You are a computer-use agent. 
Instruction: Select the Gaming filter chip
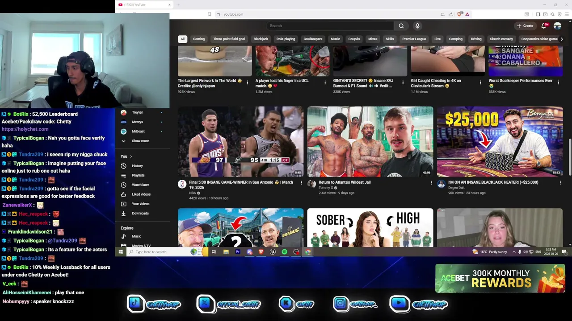tap(199, 39)
